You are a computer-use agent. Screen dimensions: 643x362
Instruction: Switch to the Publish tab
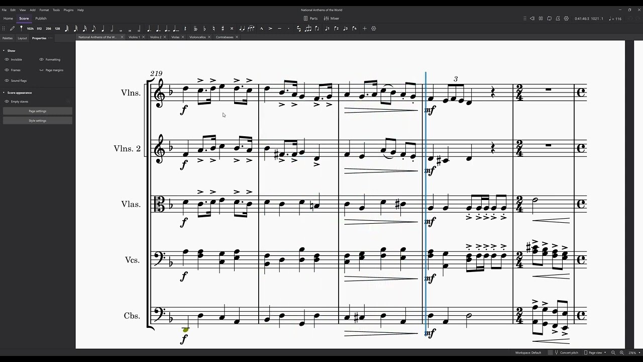41,19
